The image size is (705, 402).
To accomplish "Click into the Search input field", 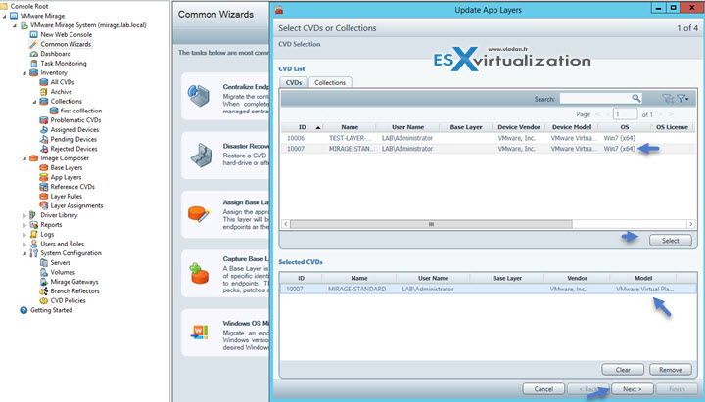I will 595,99.
